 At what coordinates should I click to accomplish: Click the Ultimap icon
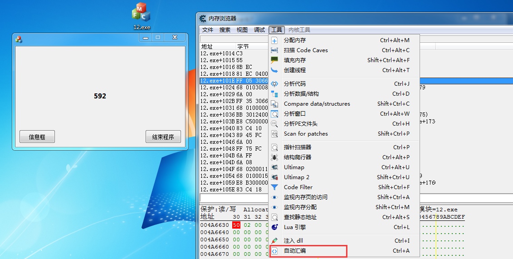tap(274, 167)
